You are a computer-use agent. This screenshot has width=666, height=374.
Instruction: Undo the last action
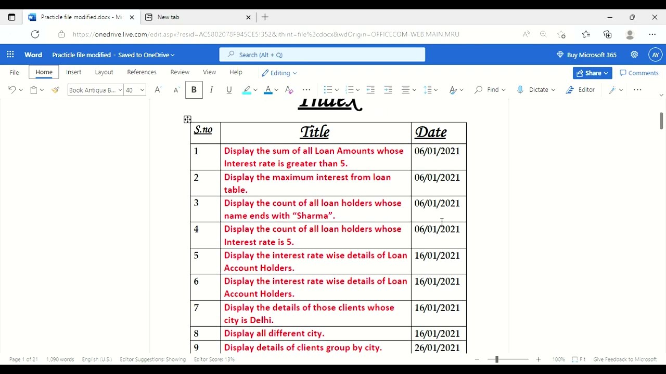click(12, 90)
